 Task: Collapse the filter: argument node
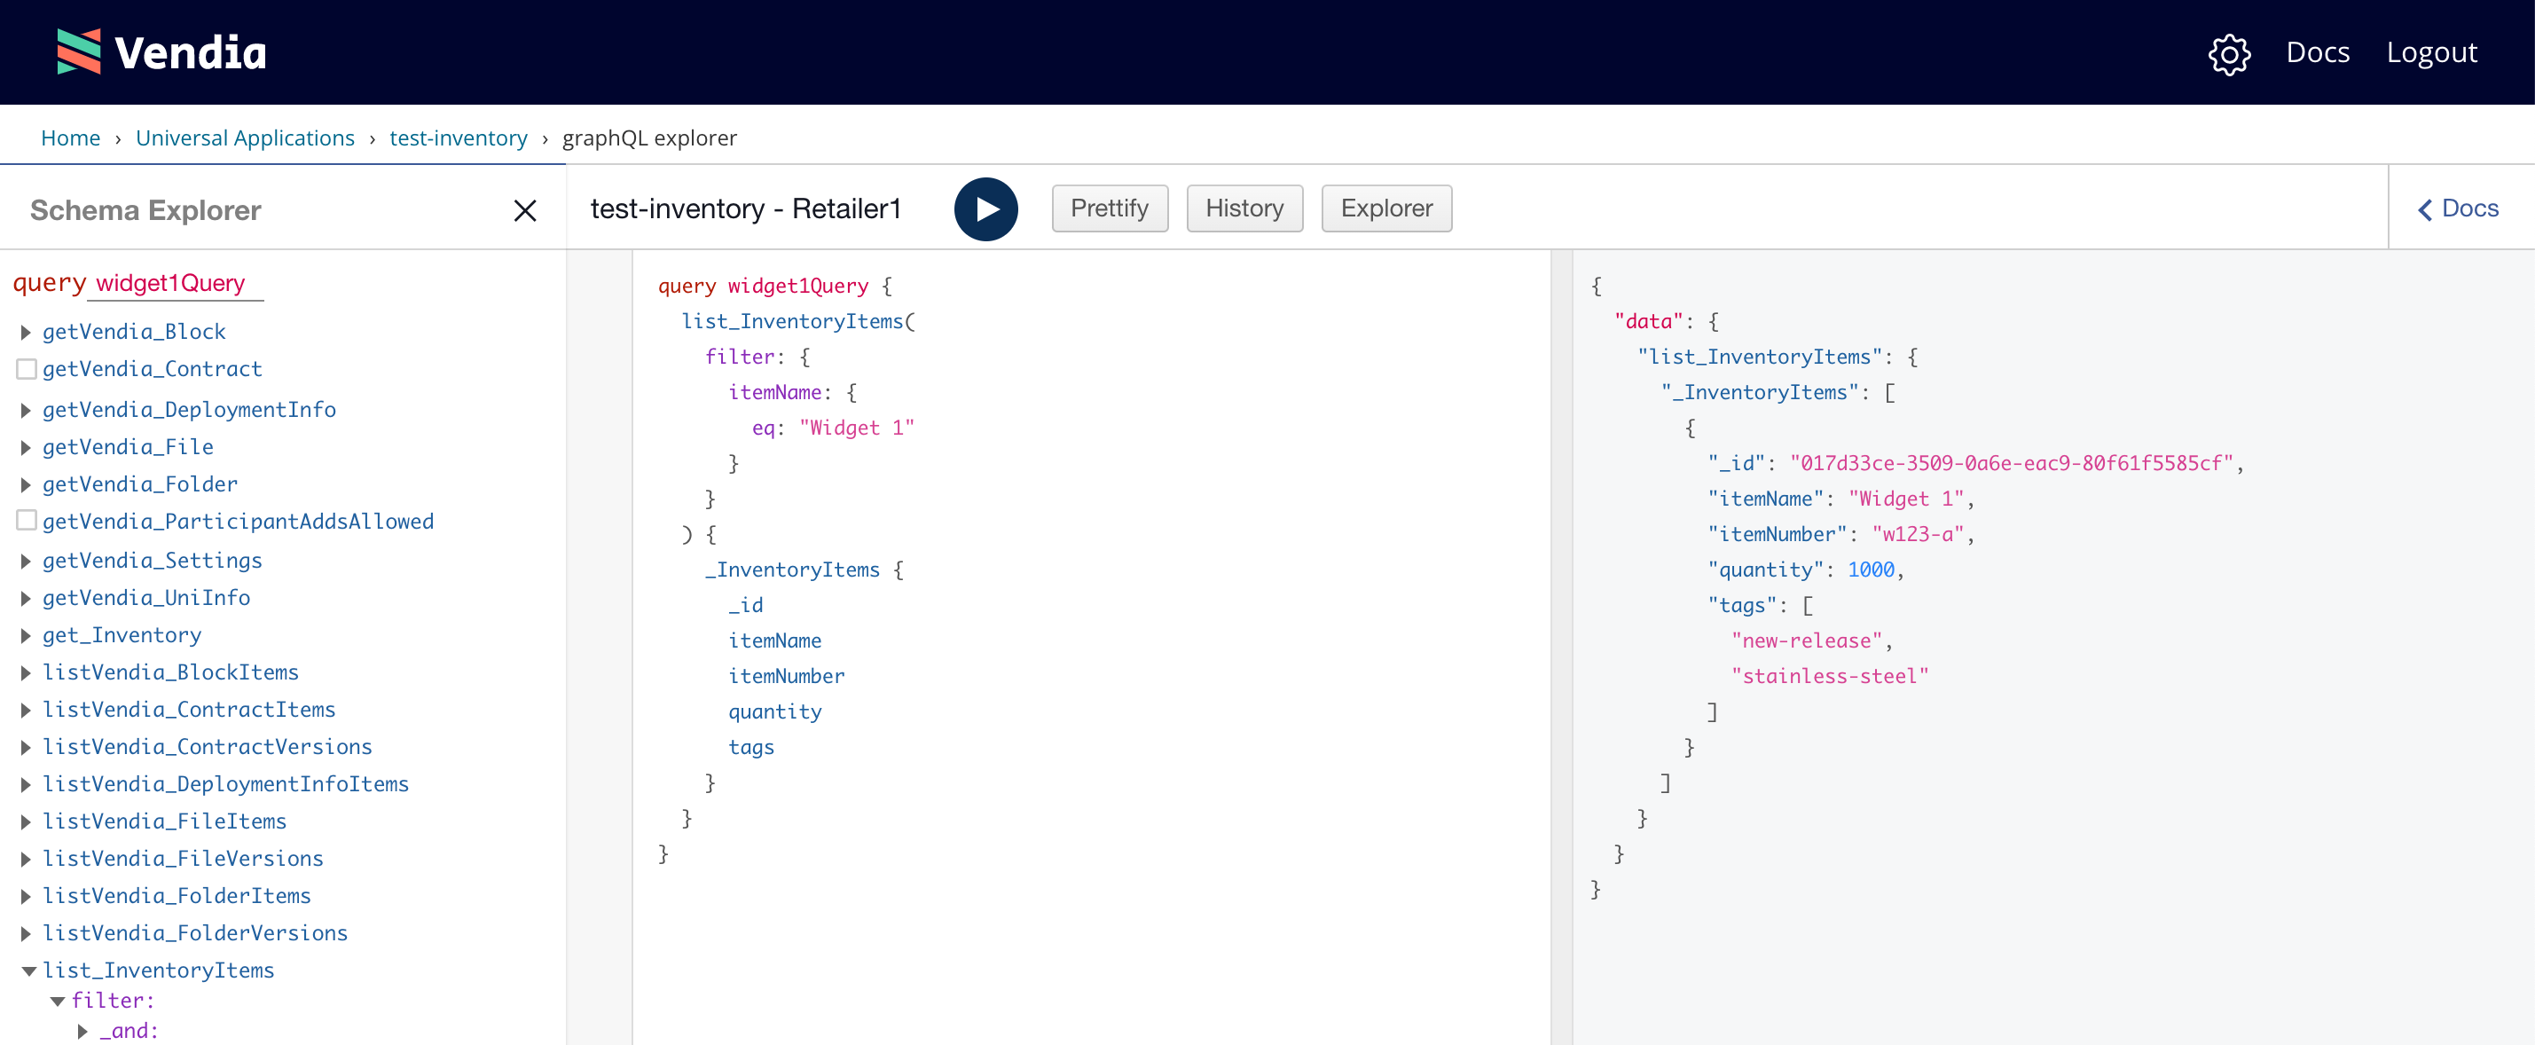pyautogui.click(x=57, y=1002)
